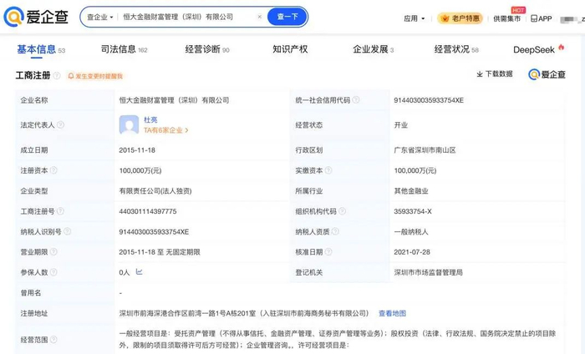Viewport: 585px width, 354px height.
Task: Switch to the 知识产权 tab
Action: point(290,49)
